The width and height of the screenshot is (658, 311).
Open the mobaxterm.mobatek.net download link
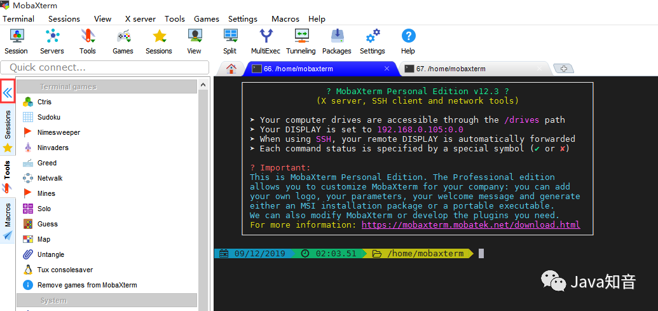tap(471, 225)
